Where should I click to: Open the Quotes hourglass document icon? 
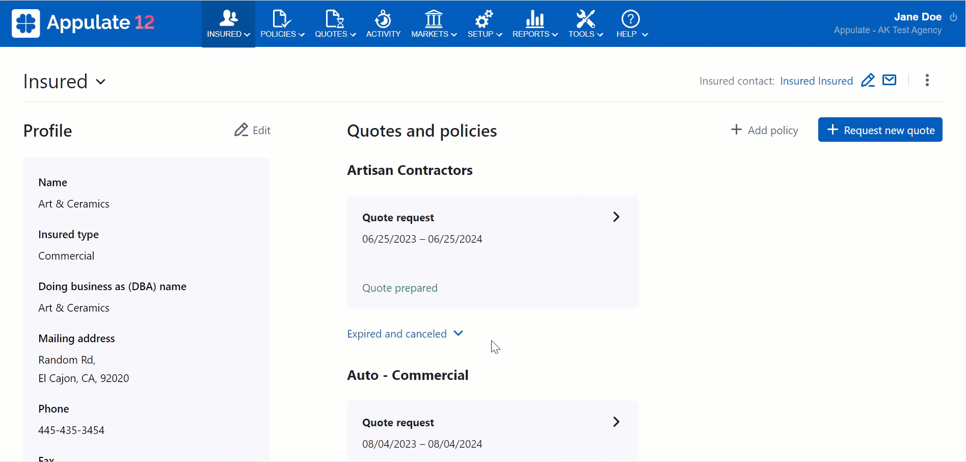coord(335,18)
